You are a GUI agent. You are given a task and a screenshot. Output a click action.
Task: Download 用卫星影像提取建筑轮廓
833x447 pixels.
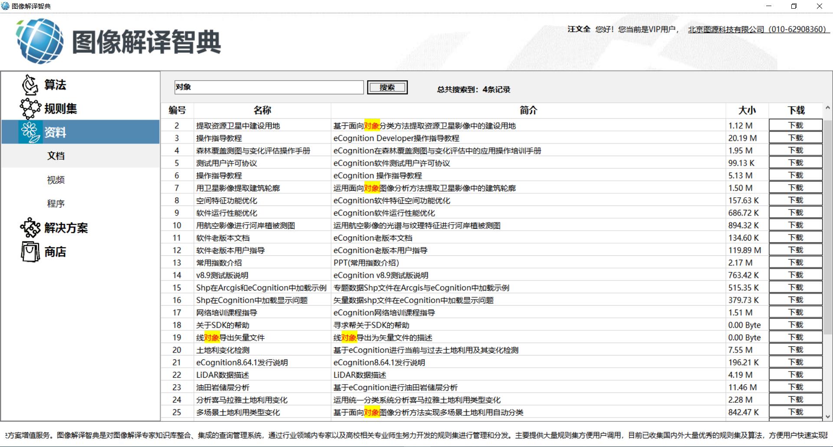(796, 188)
